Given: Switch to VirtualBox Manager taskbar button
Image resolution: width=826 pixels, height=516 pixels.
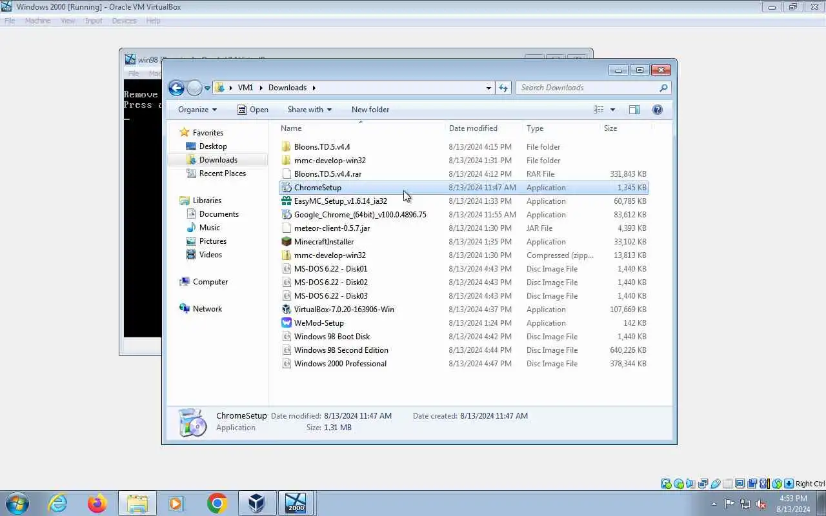Looking at the screenshot, I should 257,503.
